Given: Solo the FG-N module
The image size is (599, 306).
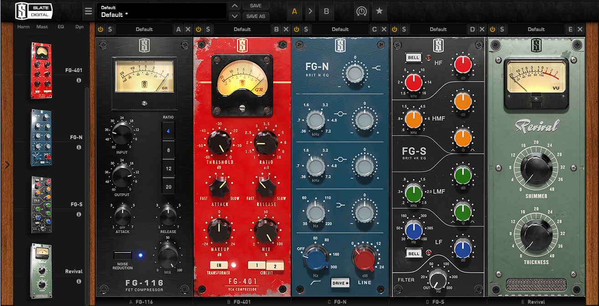Looking at the screenshot, I should point(305,29).
